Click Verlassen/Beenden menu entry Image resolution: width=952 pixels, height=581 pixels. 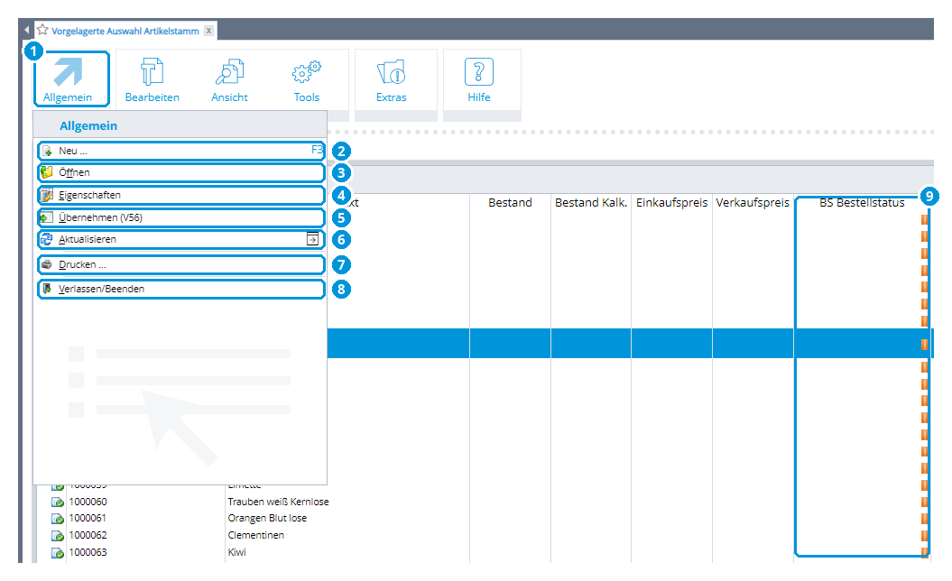click(181, 289)
